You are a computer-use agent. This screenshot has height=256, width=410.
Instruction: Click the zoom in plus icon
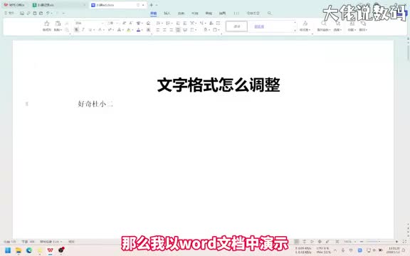pos(396,242)
